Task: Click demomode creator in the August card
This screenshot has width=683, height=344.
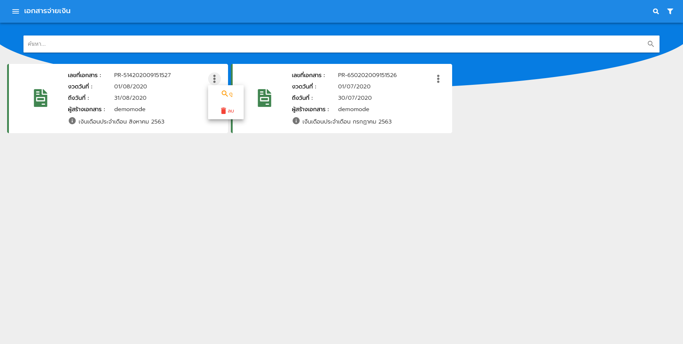Action: (x=130, y=109)
